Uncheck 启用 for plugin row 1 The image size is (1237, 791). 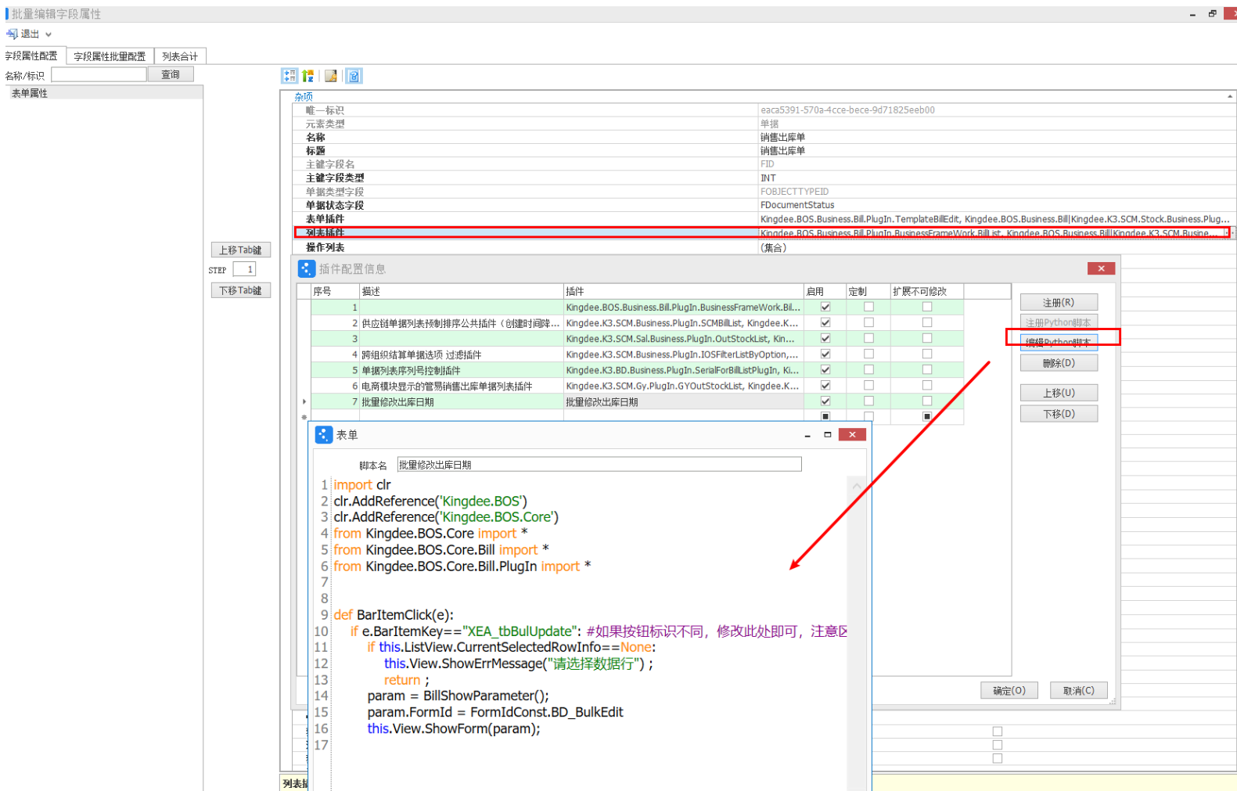click(x=825, y=307)
